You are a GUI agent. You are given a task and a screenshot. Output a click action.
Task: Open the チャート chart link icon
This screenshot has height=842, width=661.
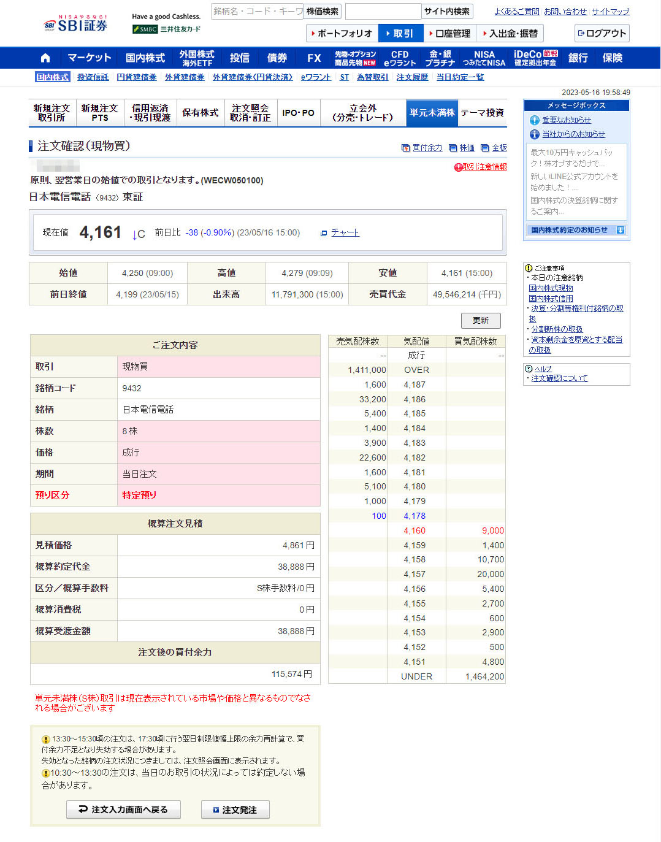[324, 233]
